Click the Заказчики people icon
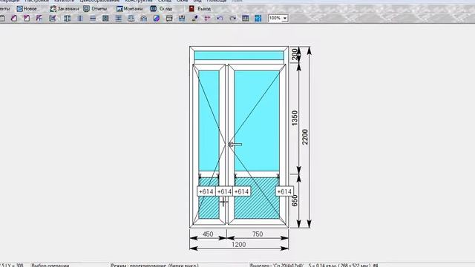This screenshot has height=267, width=475. [53, 9]
